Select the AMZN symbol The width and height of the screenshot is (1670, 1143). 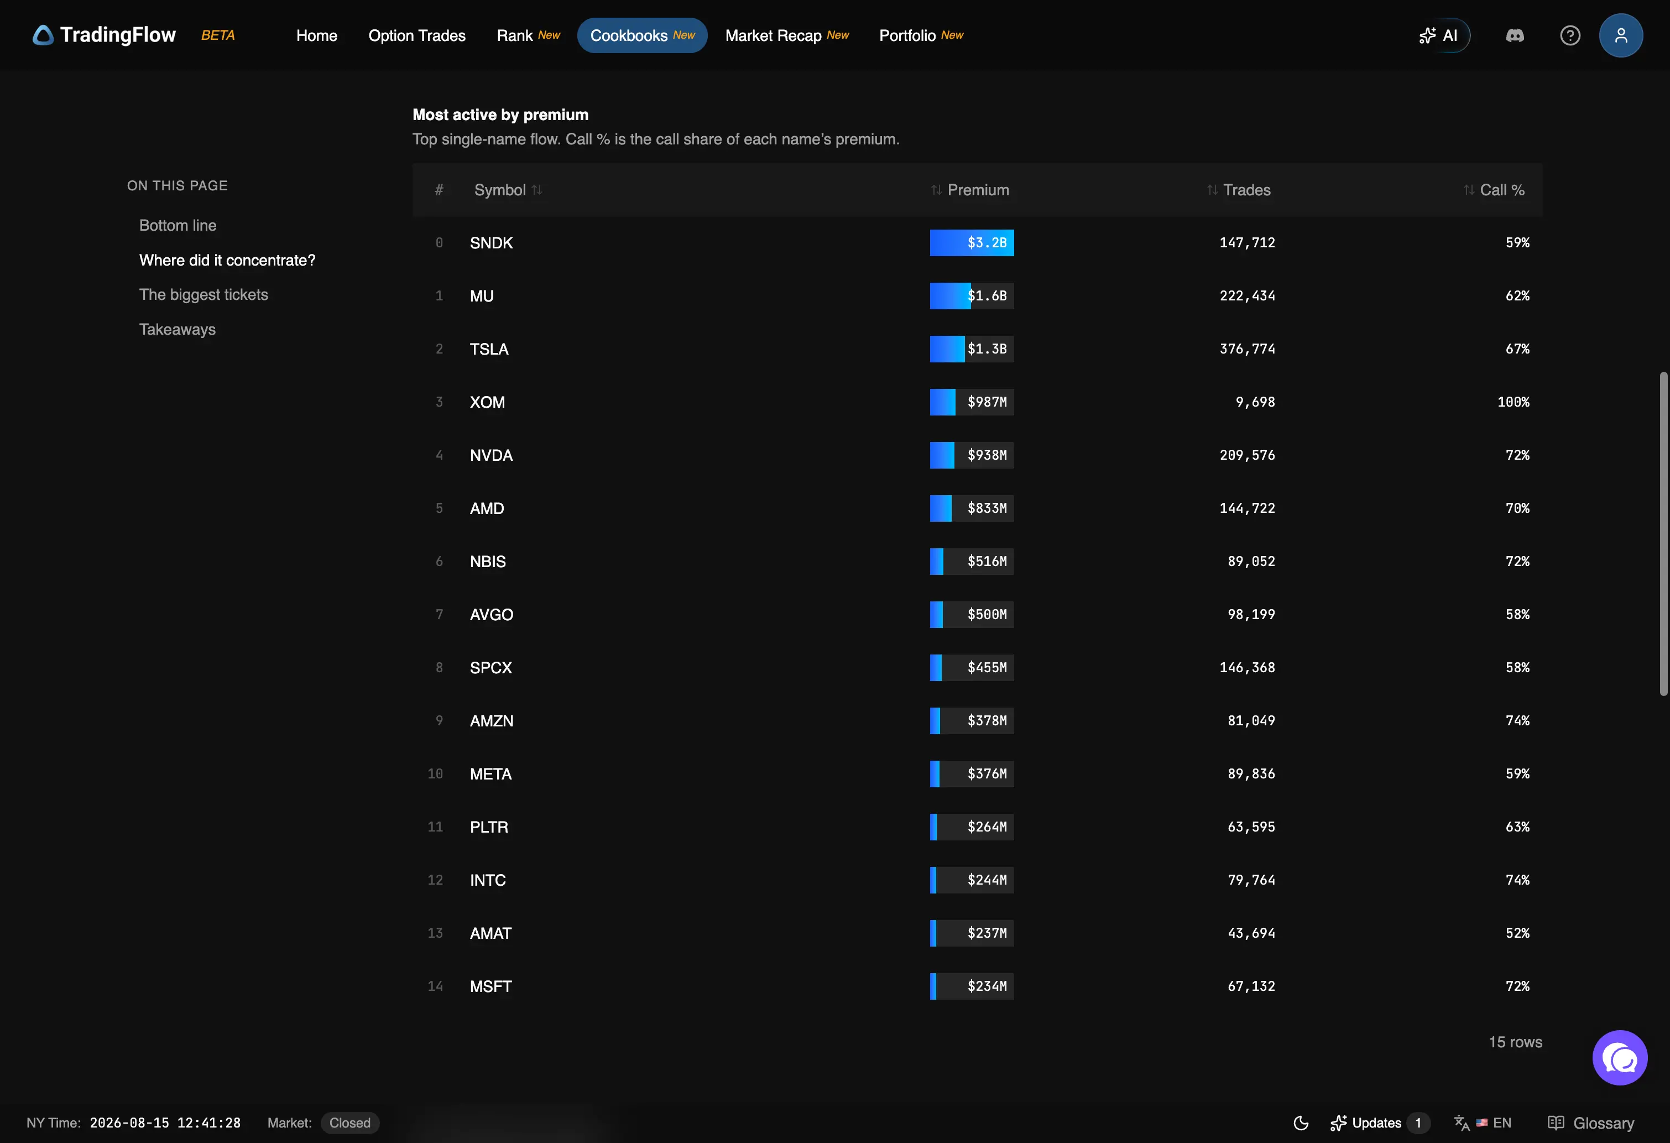point(492,721)
